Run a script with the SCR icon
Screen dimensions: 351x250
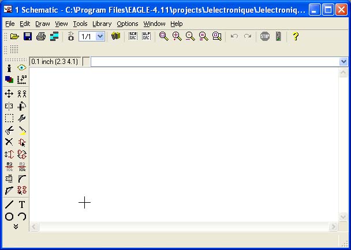click(x=133, y=36)
